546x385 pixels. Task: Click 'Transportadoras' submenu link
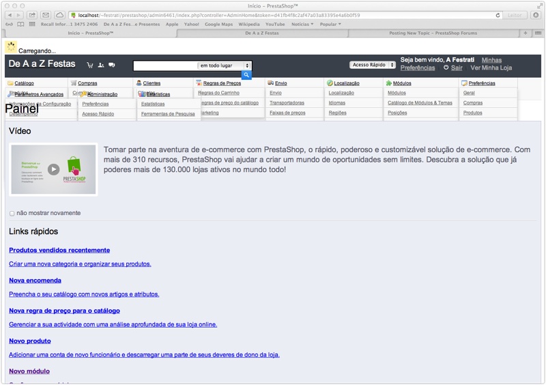(x=287, y=103)
